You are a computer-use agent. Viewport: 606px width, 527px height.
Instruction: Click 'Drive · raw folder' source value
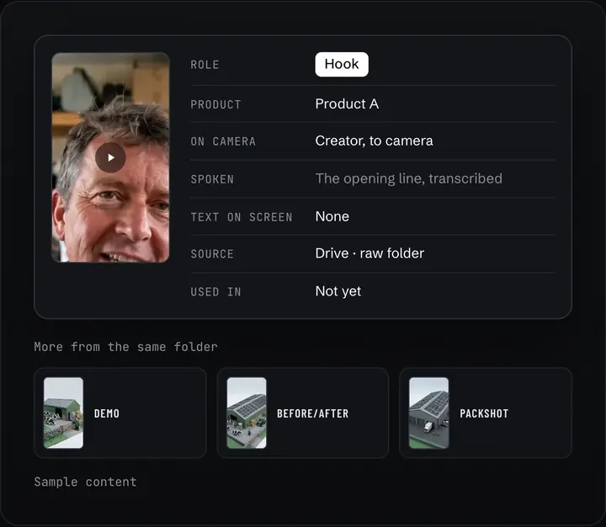[x=369, y=253]
